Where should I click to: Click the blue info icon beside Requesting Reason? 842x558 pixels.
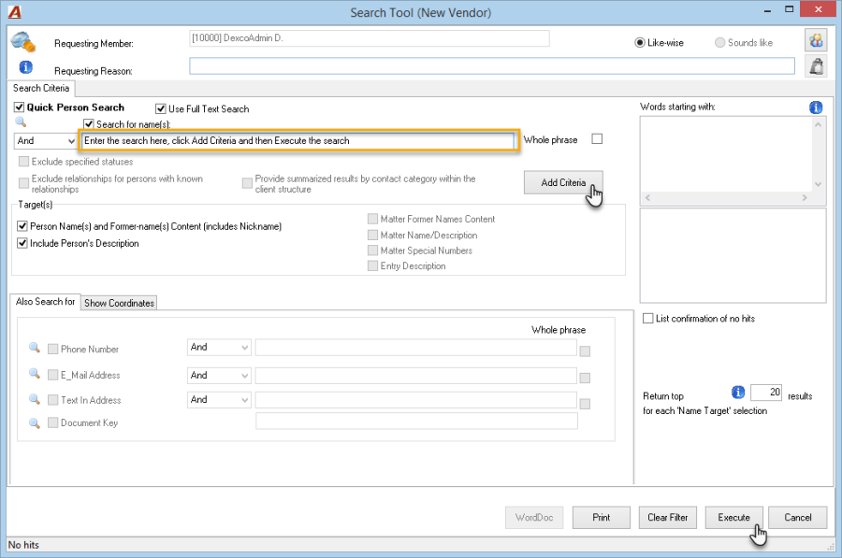pyautogui.click(x=26, y=67)
